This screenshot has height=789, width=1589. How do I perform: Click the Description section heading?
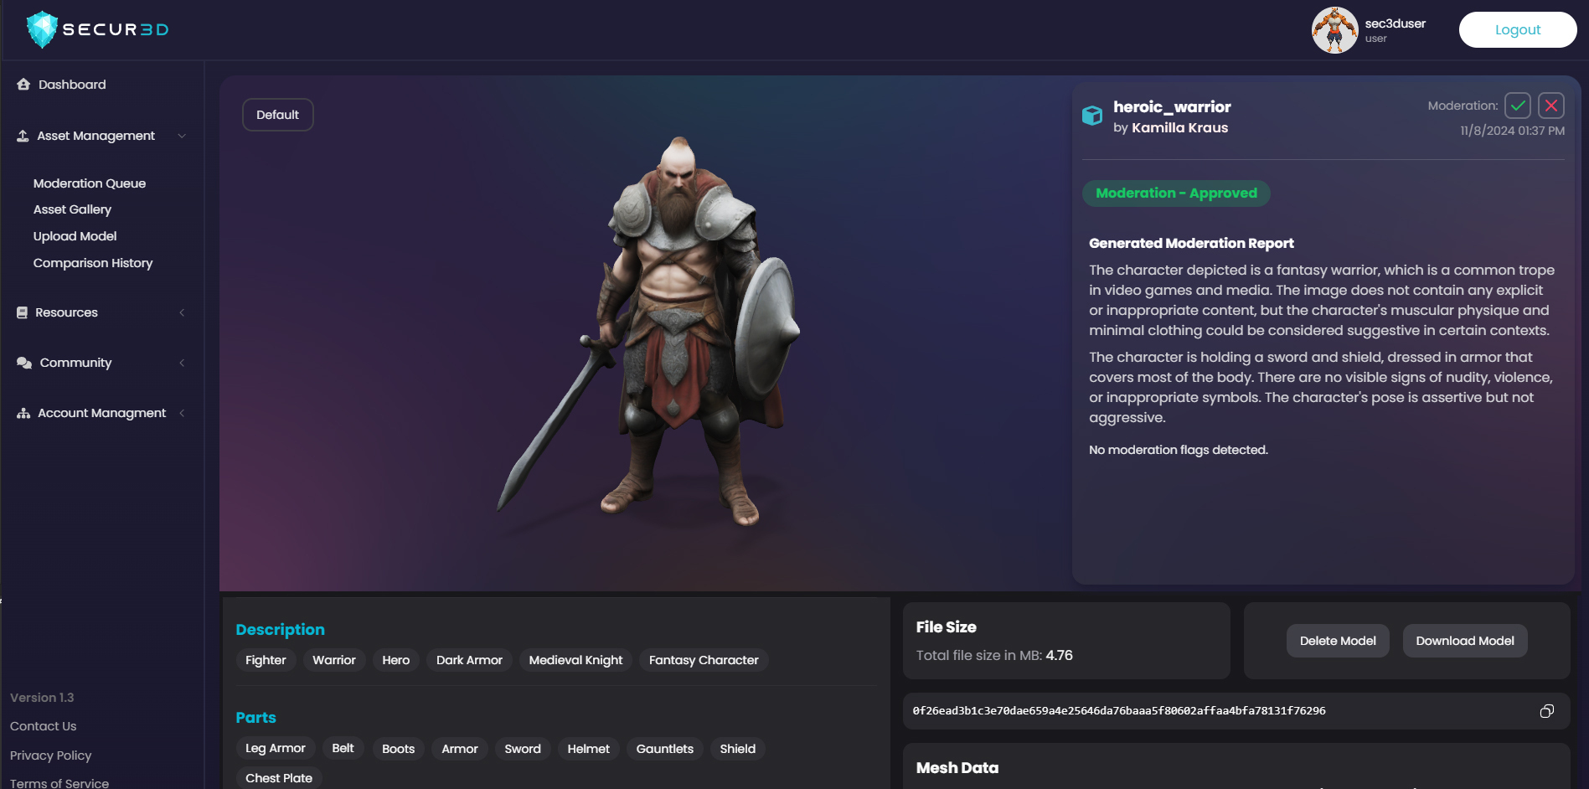click(x=280, y=630)
